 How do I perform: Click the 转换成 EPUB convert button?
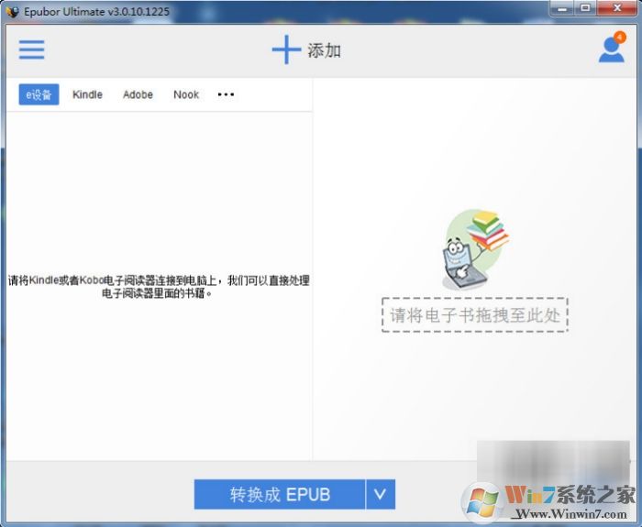pos(280,494)
